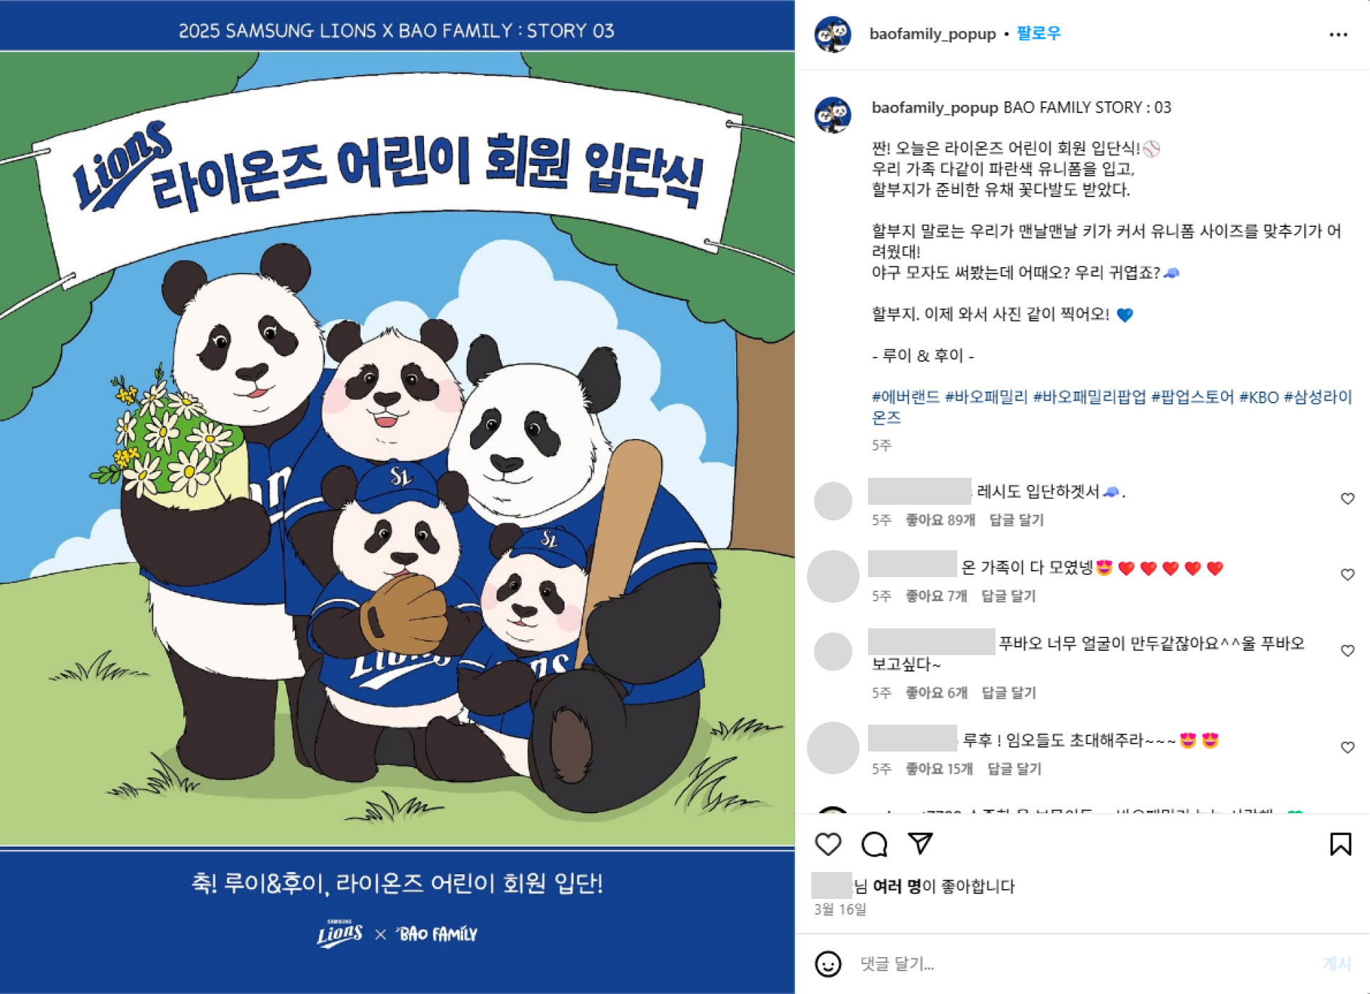The height and width of the screenshot is (994, 1370).
Task: View the 여러 명 likers list
Action: click(896, 886)
